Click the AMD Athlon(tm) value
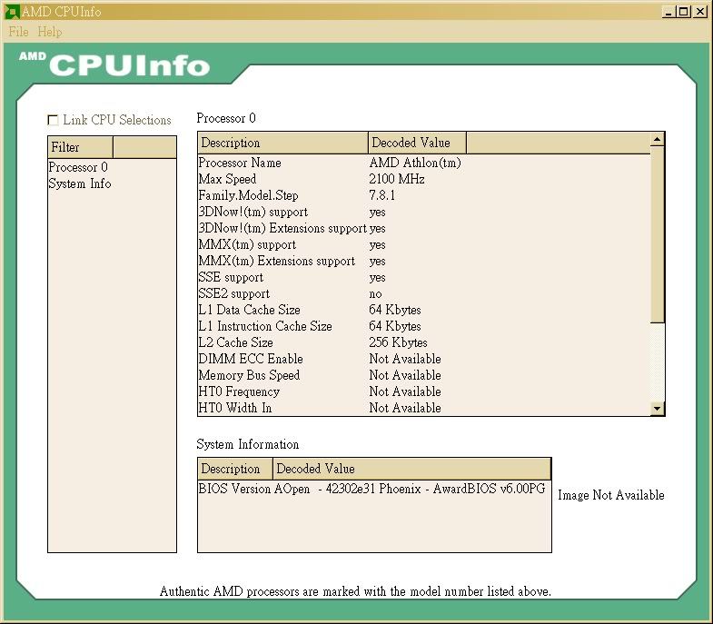The width and height of the screenshot is (713, 624). tap(415, 163)
